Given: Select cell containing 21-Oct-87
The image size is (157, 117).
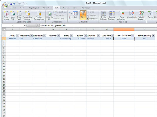Looking at the screenshot, I should (107, 39).
